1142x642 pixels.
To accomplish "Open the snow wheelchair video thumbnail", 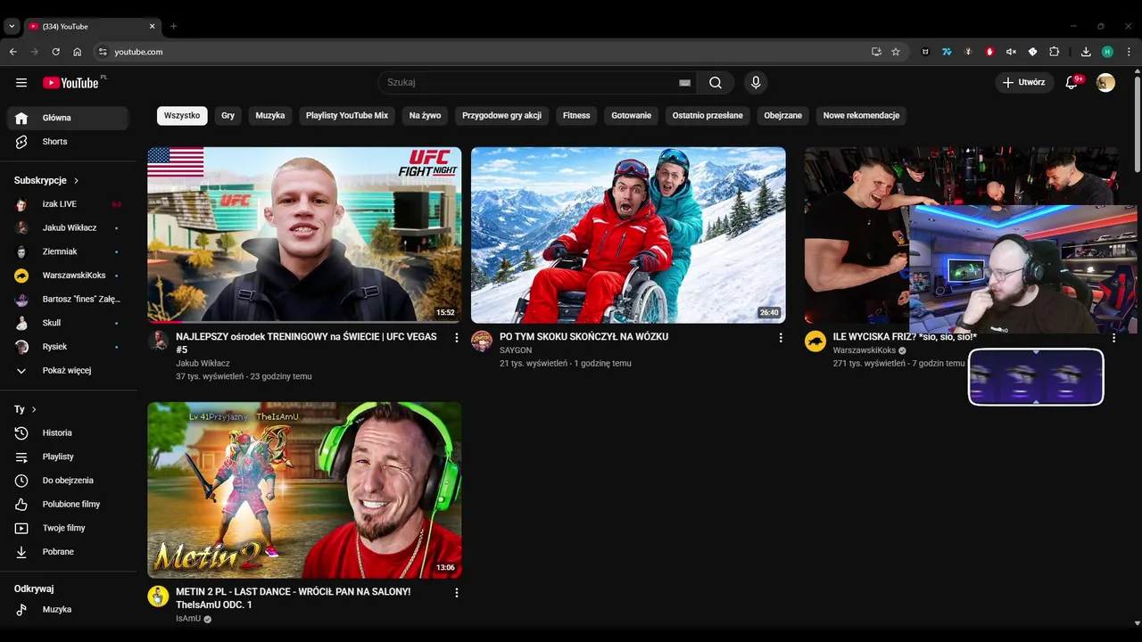I will (x=628, y=235).
